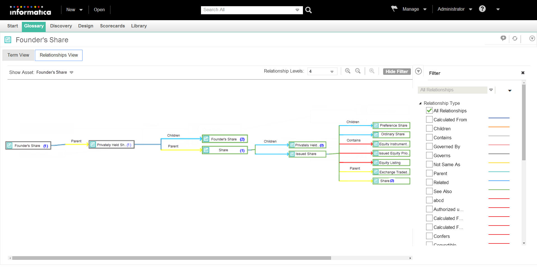Image resolution: width=537 pixels, height=267 pixels.
Task: Open the dropdown arrow next to help
Action: click(x=498, y=9)
